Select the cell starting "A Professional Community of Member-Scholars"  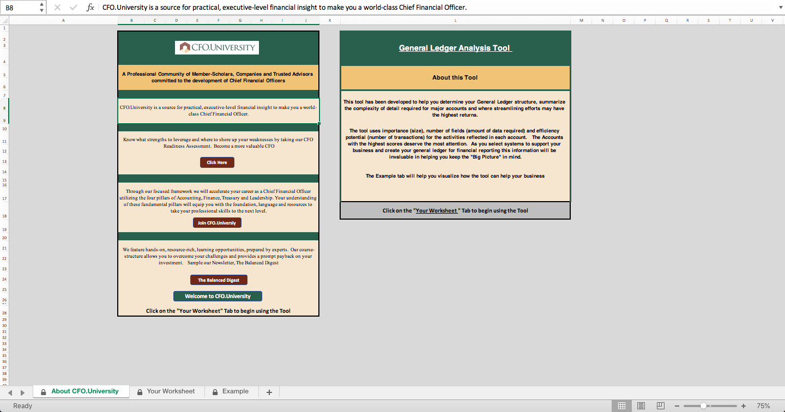(218, 77)
